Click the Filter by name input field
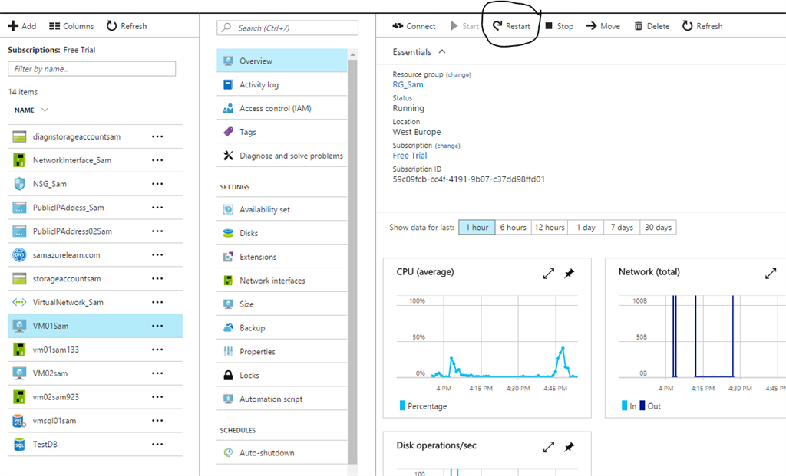This screenshot has width=786, height=476. point(91,69)
